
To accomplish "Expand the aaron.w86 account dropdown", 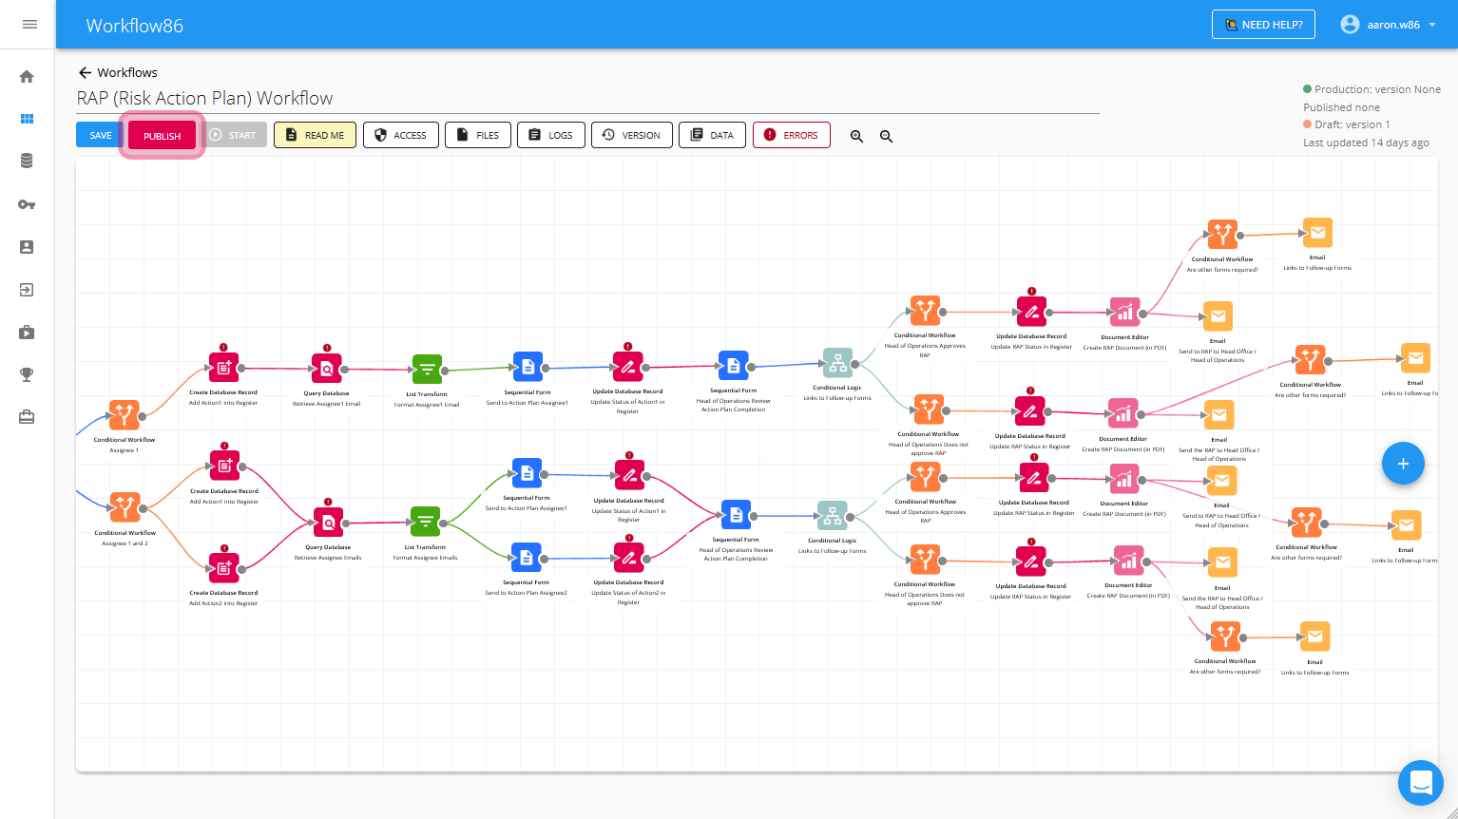I will point(1388,25).
